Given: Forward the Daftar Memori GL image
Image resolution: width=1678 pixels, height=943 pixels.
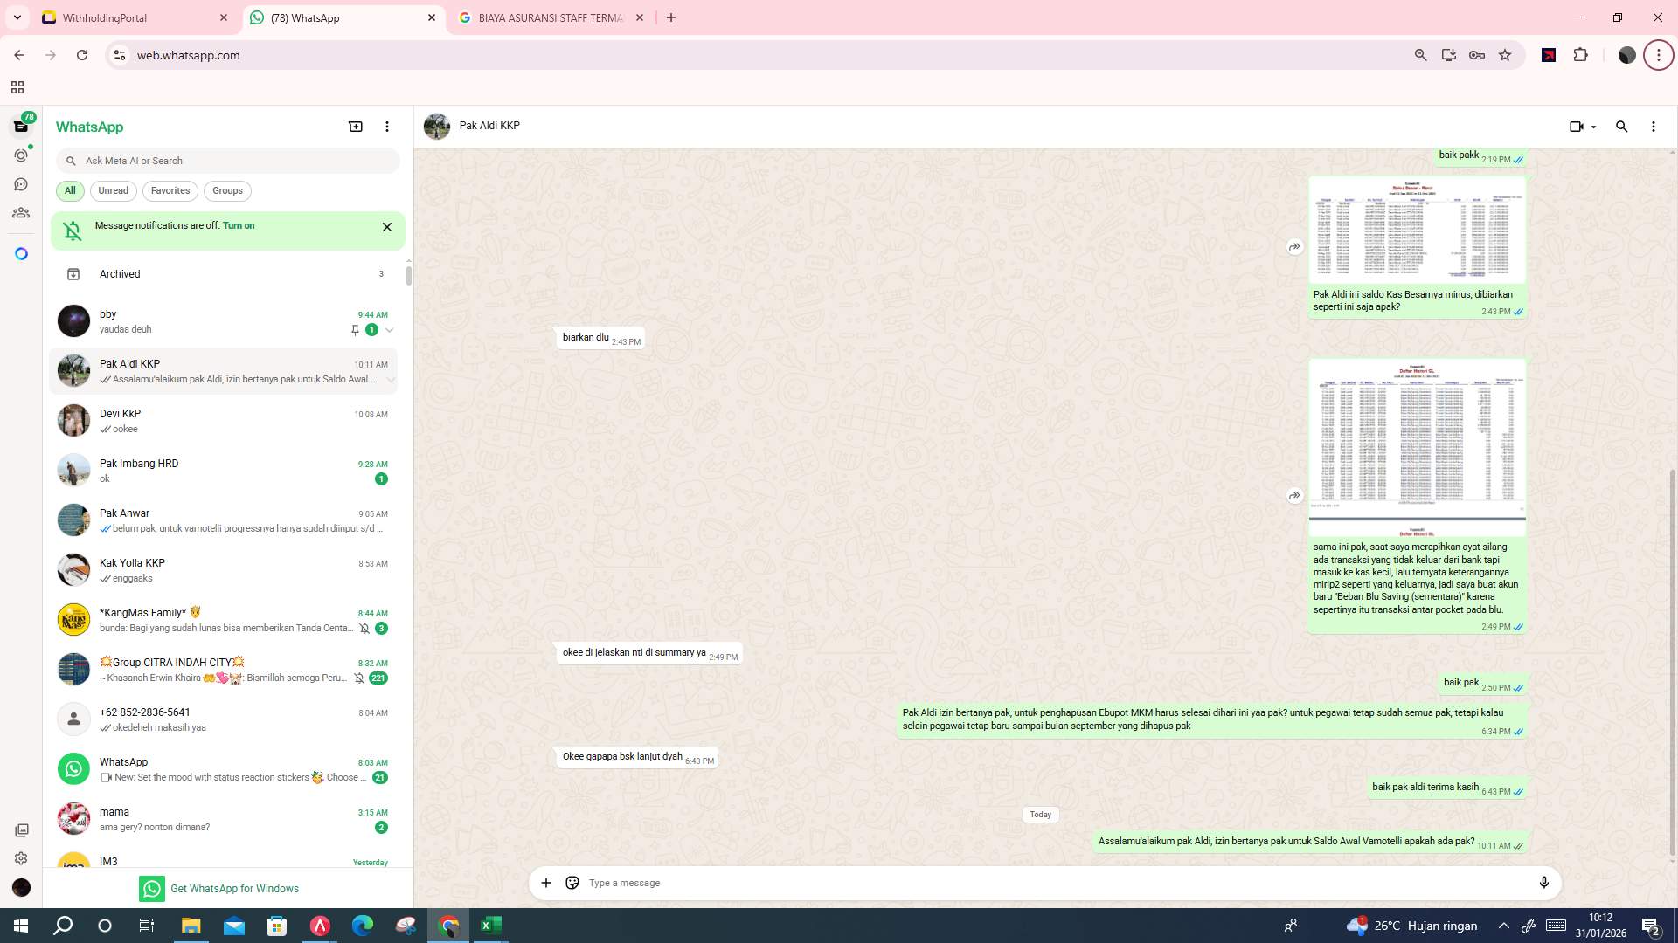Looking at the screenshot, I should point(1294,495).
